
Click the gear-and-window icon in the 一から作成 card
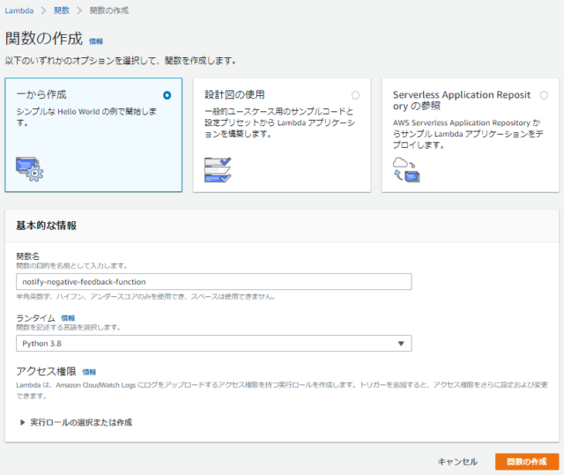tap(29, 169)
